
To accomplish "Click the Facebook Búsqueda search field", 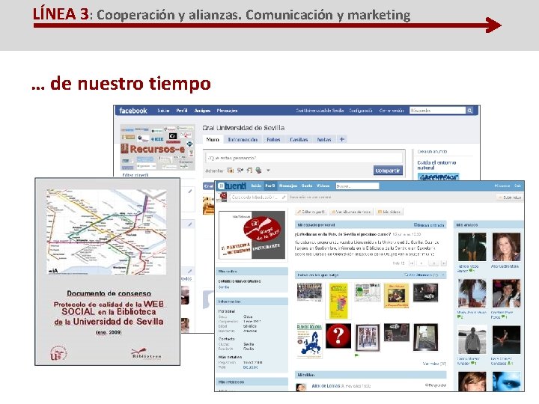I will (437, 110).
